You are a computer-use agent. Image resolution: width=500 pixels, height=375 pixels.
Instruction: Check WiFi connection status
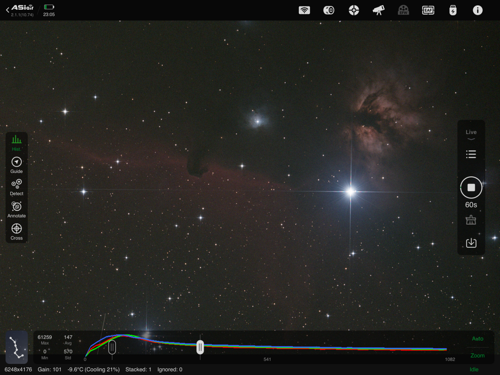tap(304, 10)
